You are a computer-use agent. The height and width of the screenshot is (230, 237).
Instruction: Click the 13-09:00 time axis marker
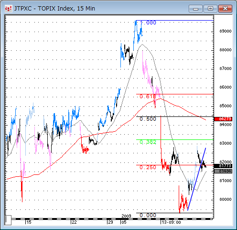tap(171, 222)
